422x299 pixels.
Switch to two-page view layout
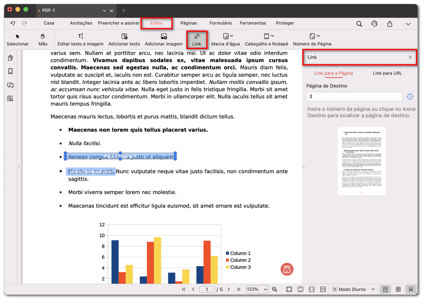[398, 289]
